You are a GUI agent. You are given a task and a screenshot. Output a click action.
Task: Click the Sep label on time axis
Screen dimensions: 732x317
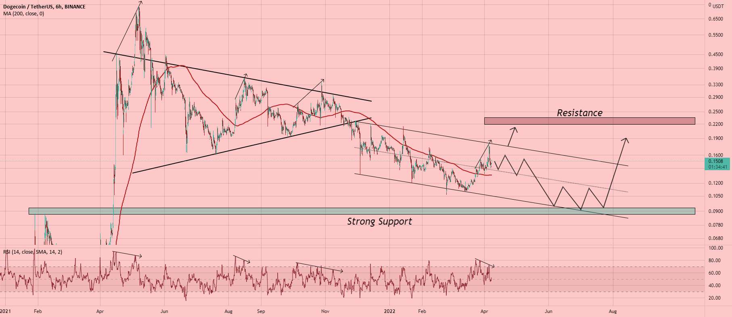pos(261,311)
